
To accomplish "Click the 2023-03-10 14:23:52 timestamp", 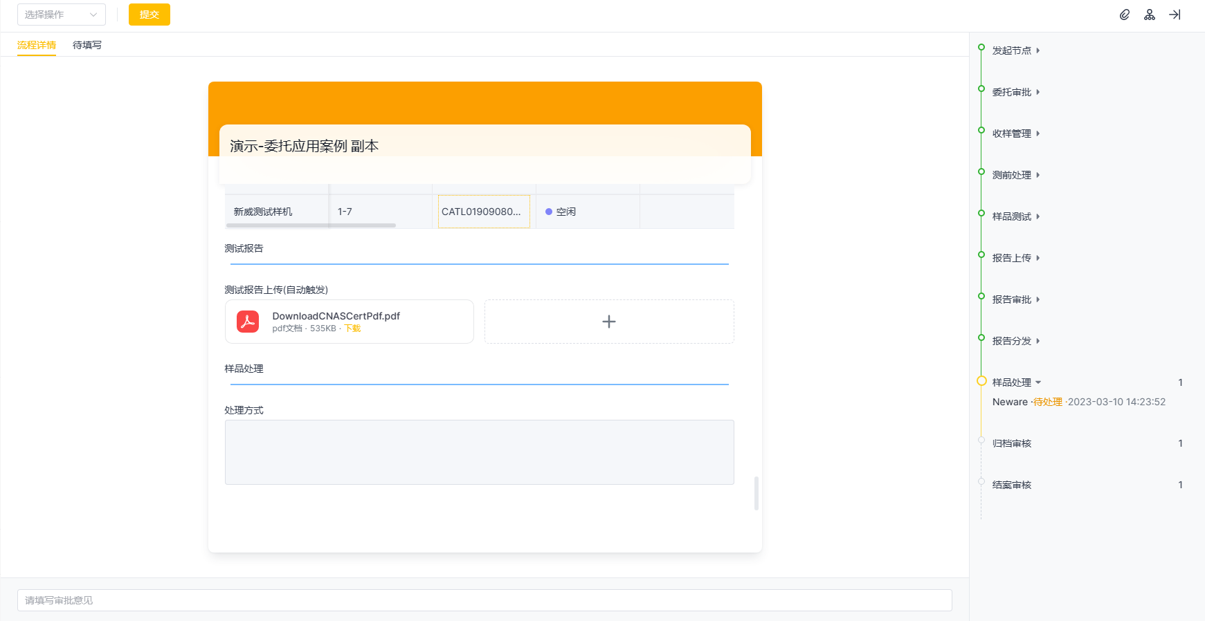I will (x=1117, y=402).
